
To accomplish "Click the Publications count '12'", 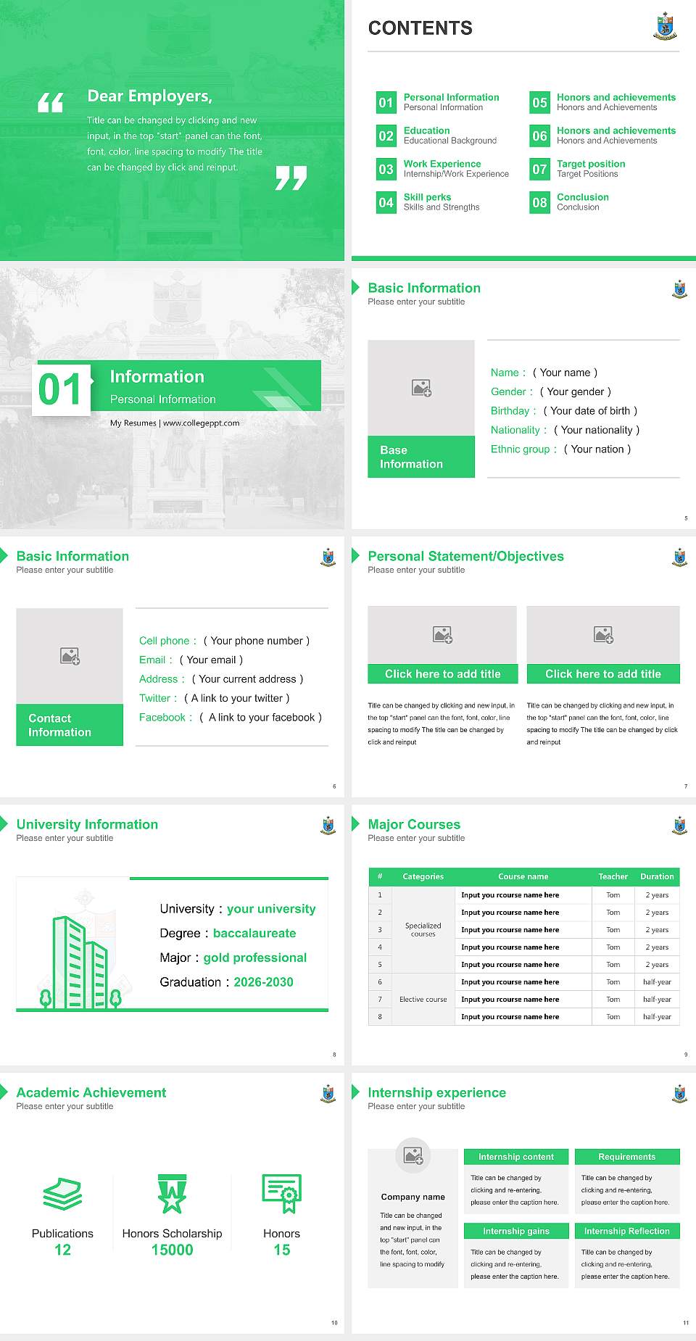I will (x=62, y=1250).
